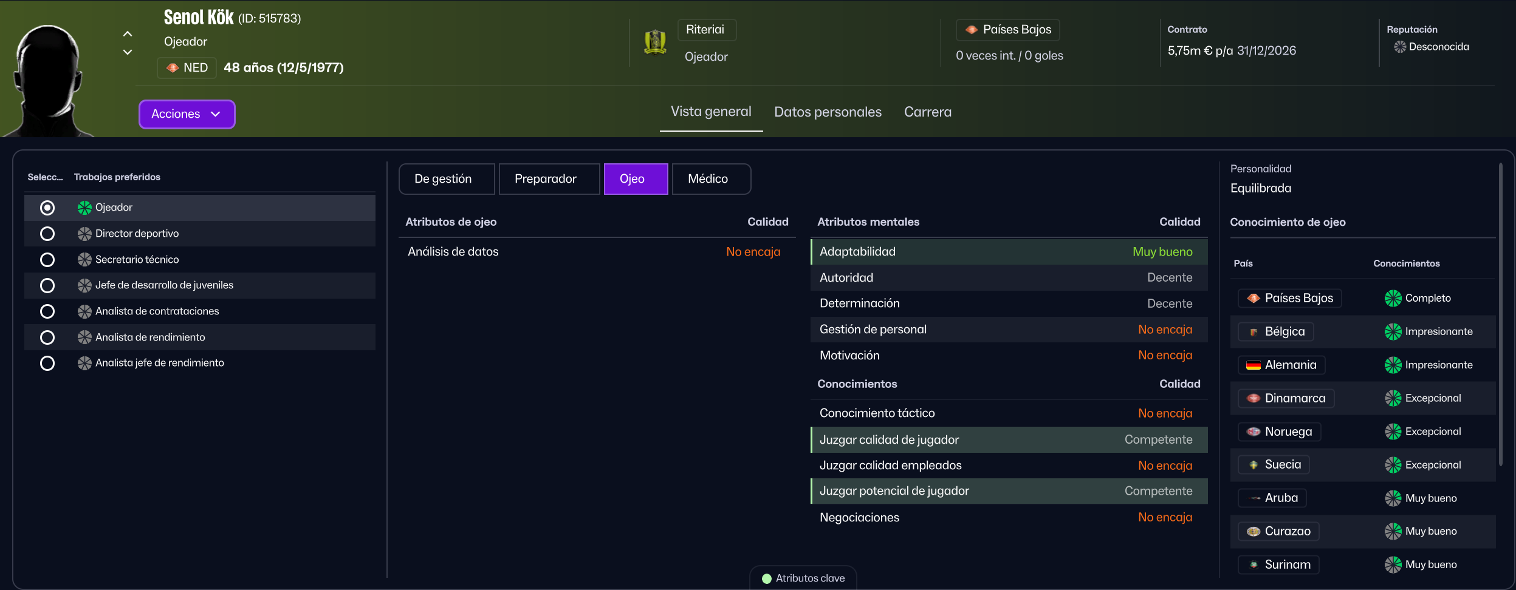This screenshot has width=1516, height=590.
Task: Open Países Bajos in scouting knowledge list
Action: click(1289, 298)
